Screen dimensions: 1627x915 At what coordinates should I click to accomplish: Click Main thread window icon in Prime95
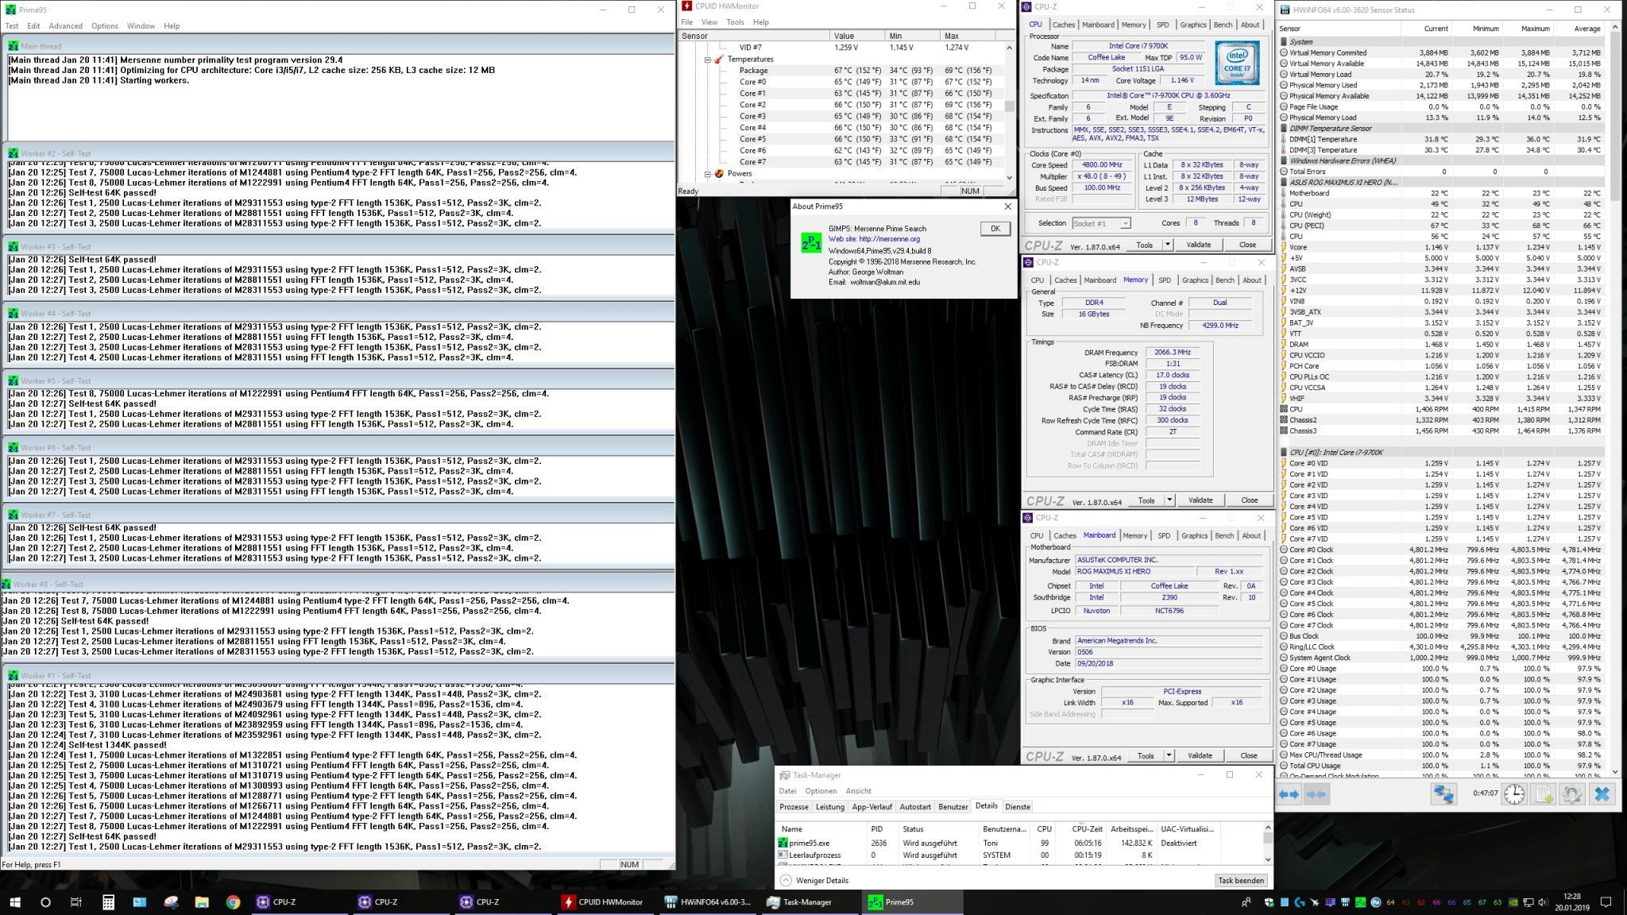(13, 46)
